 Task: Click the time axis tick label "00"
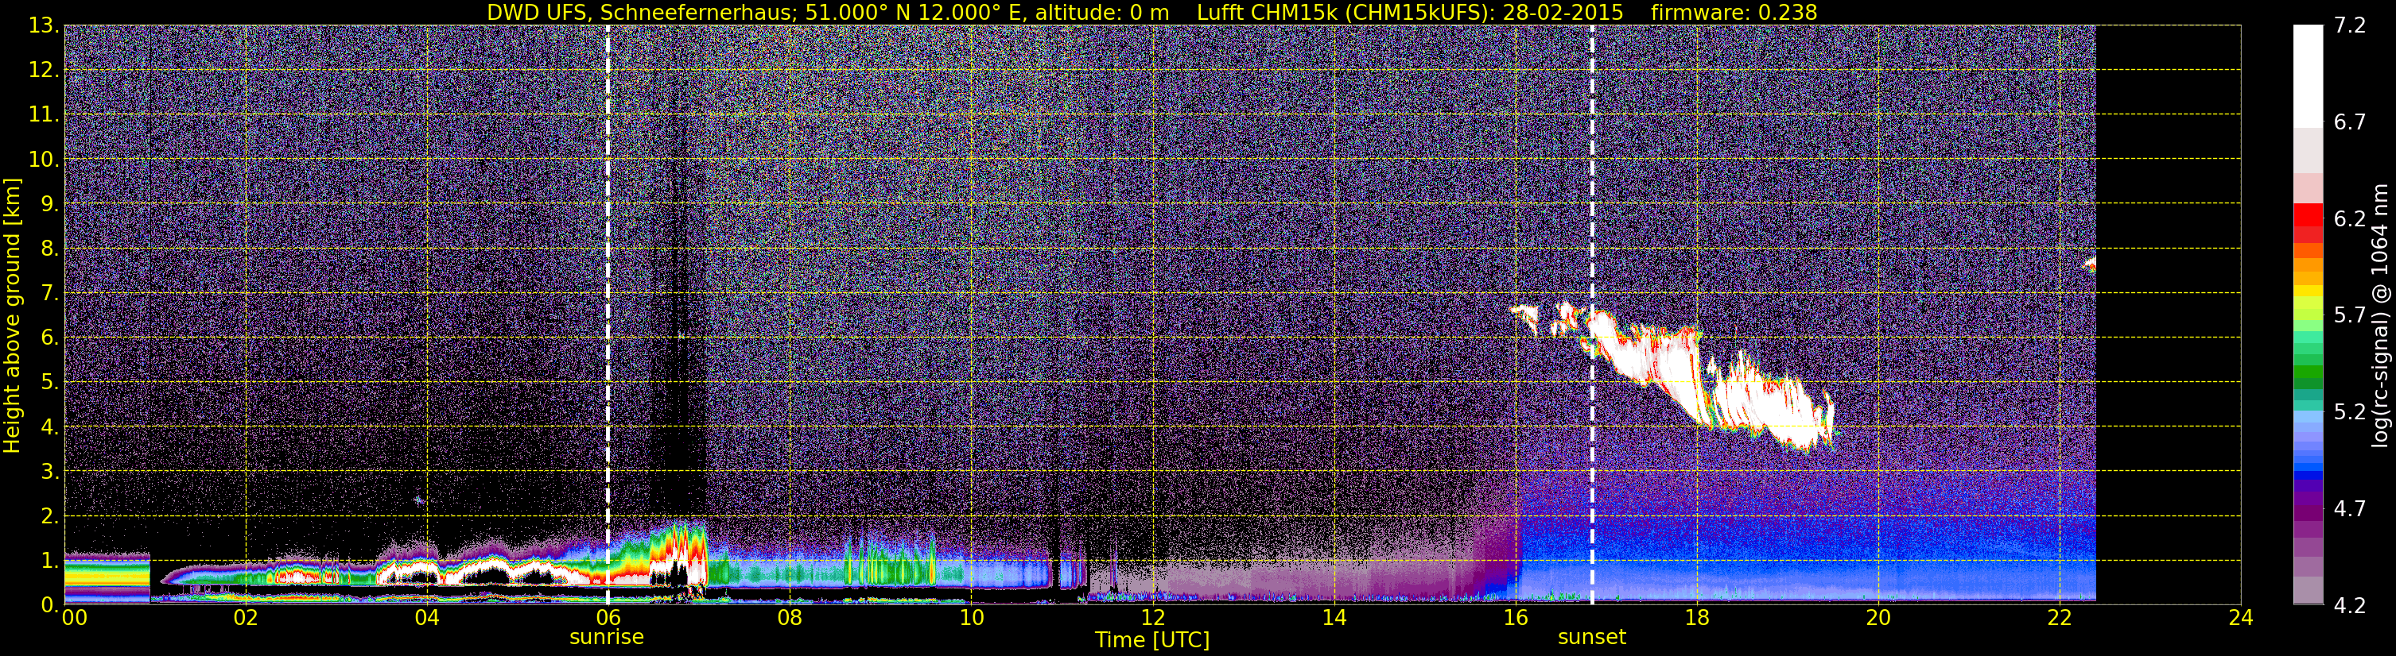pos(75,618)
